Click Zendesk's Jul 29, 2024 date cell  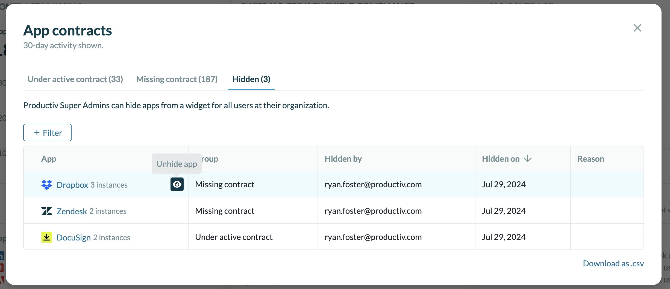504,211
